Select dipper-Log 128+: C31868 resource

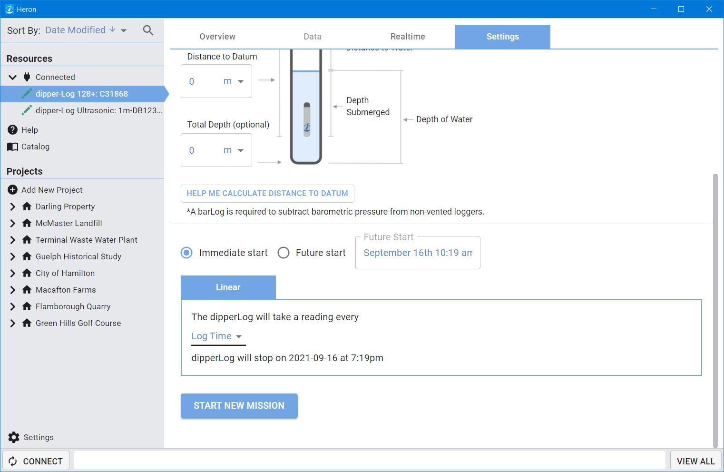point(82,94)
